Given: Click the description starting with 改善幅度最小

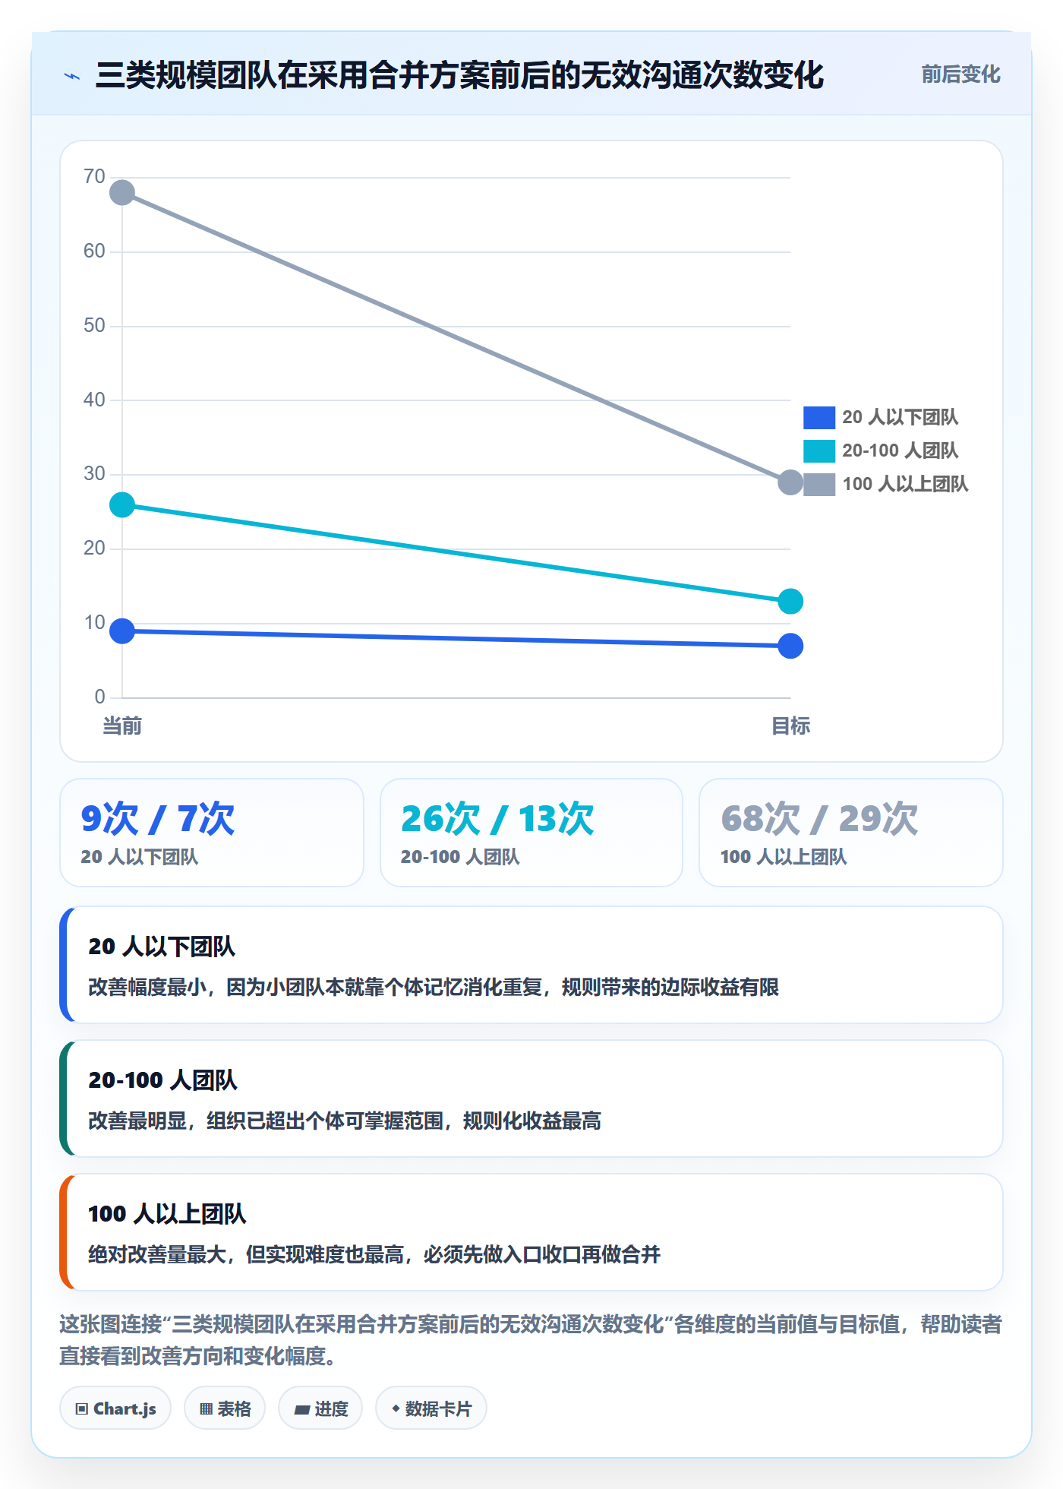Looking at the screenshot, I should tap(434, 987).
